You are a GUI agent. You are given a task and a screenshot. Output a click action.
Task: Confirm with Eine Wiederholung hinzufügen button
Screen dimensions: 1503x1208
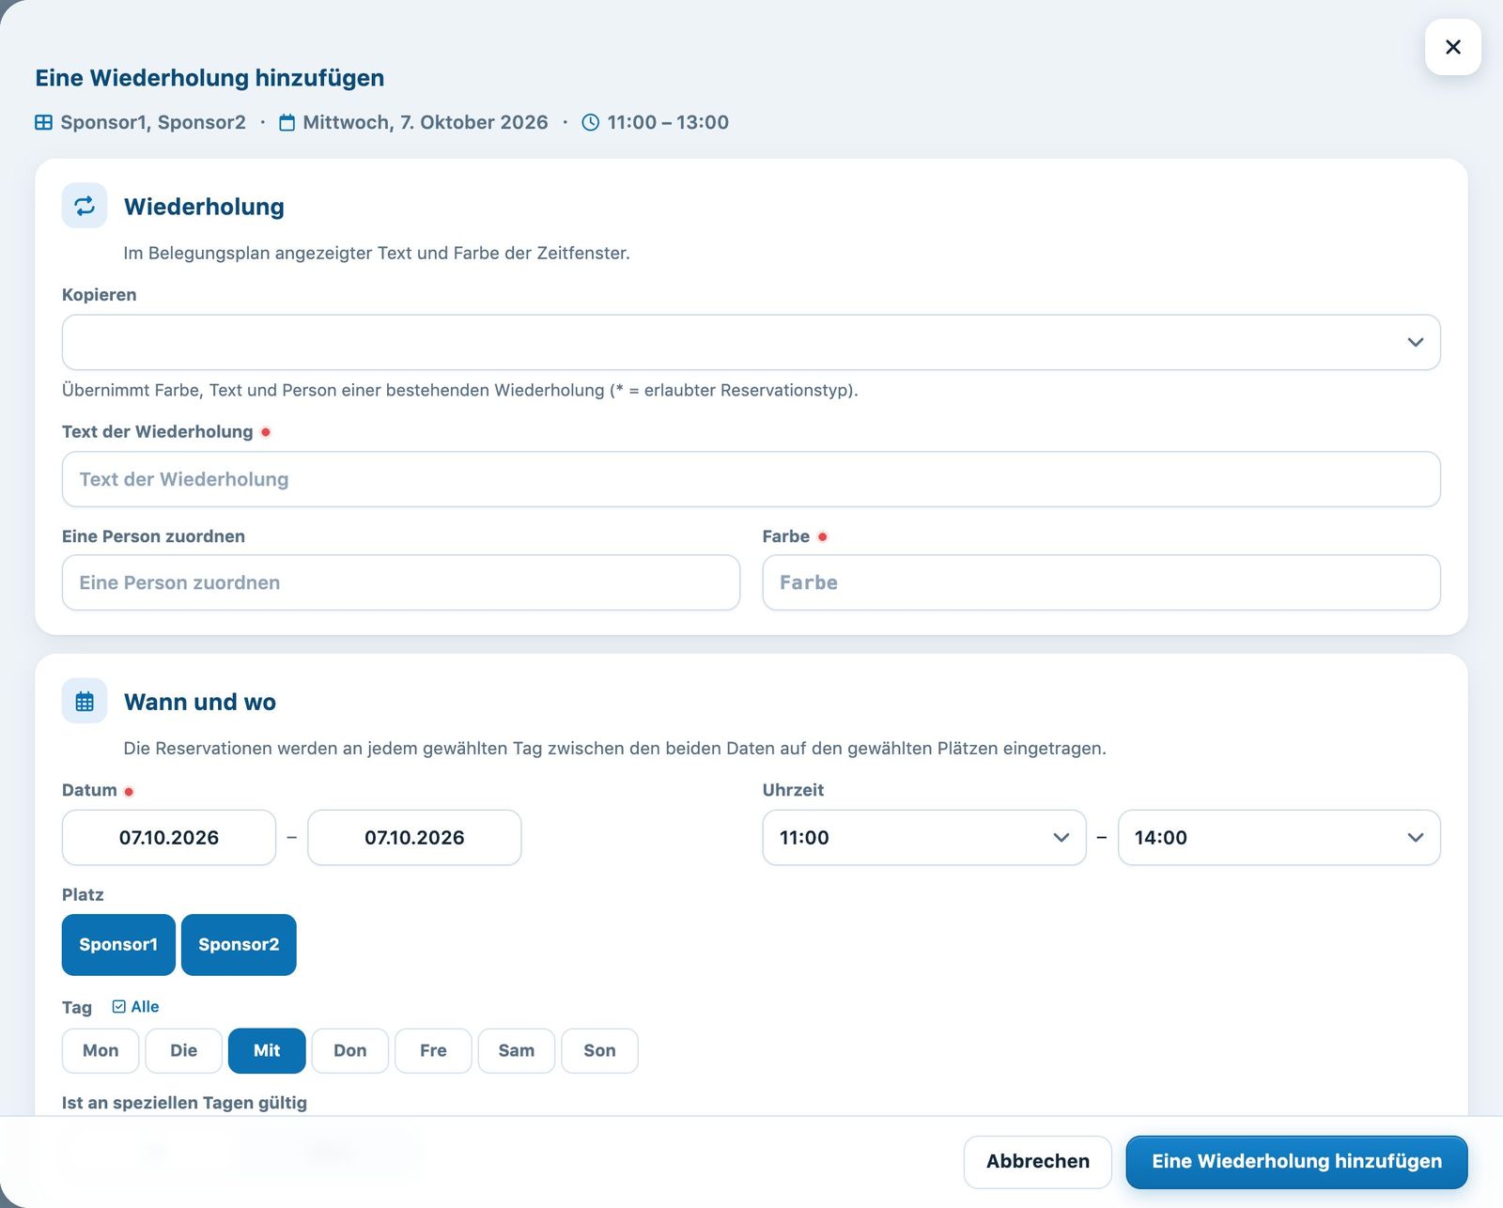tap(1296, 1162)
